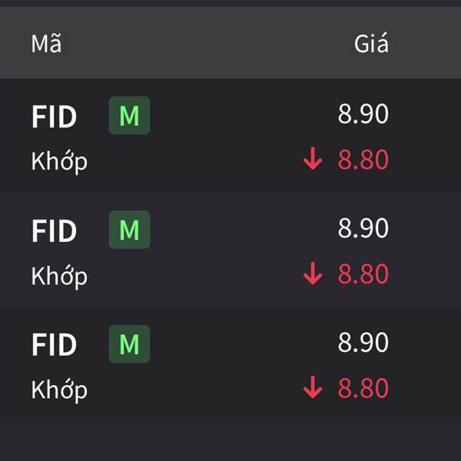461x461 pixels.
Task: Select Khớp status in the second row
Action: click(59, 277)
